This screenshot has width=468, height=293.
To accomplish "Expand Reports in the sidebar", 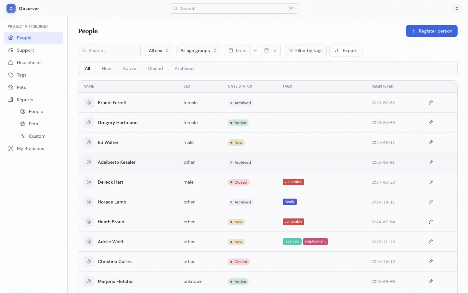I will 33,100.
